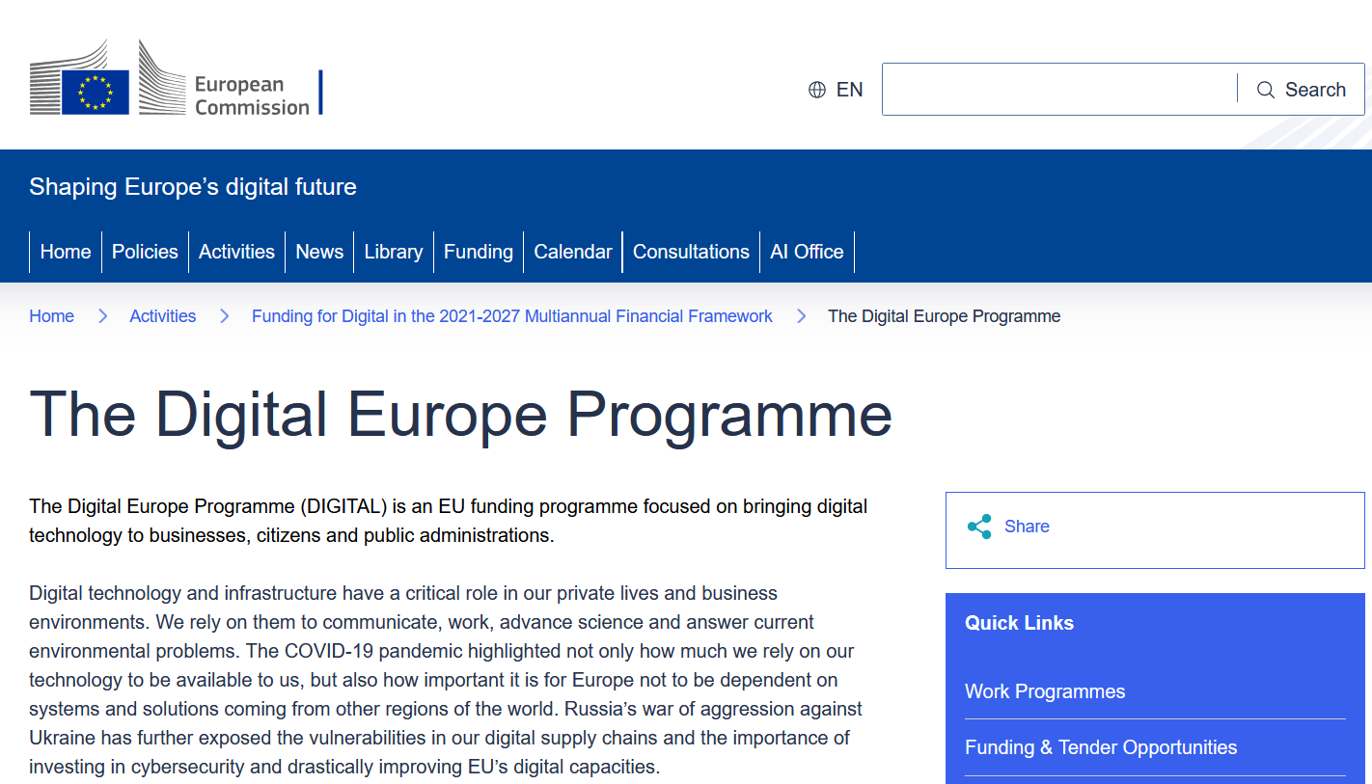
Task: Click the globe language icon
Action: point(817,90)
